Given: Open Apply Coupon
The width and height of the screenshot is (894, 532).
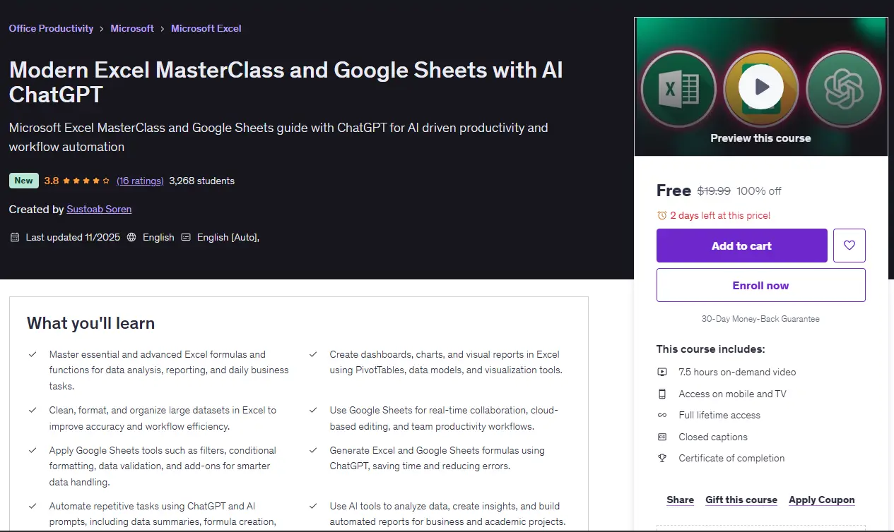Looking at the screenshot, I should point(822,500).
